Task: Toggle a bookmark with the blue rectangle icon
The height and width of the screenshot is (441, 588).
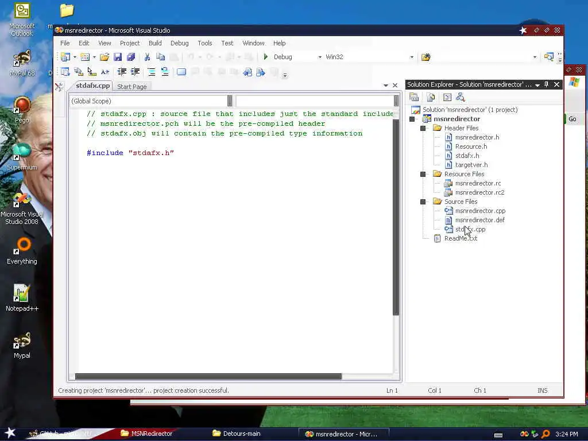Action: coord(181,72)
